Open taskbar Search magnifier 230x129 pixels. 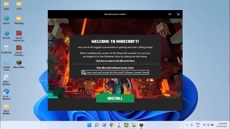pyautogui.click(x=97, y=125)
